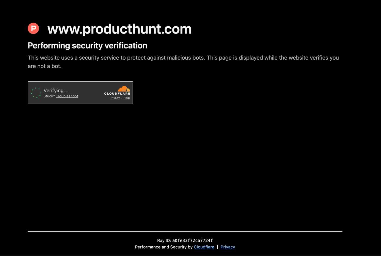Click the footer horizontal divider line
This screenshot has width=381, height=256.
(x=185, y=231)
